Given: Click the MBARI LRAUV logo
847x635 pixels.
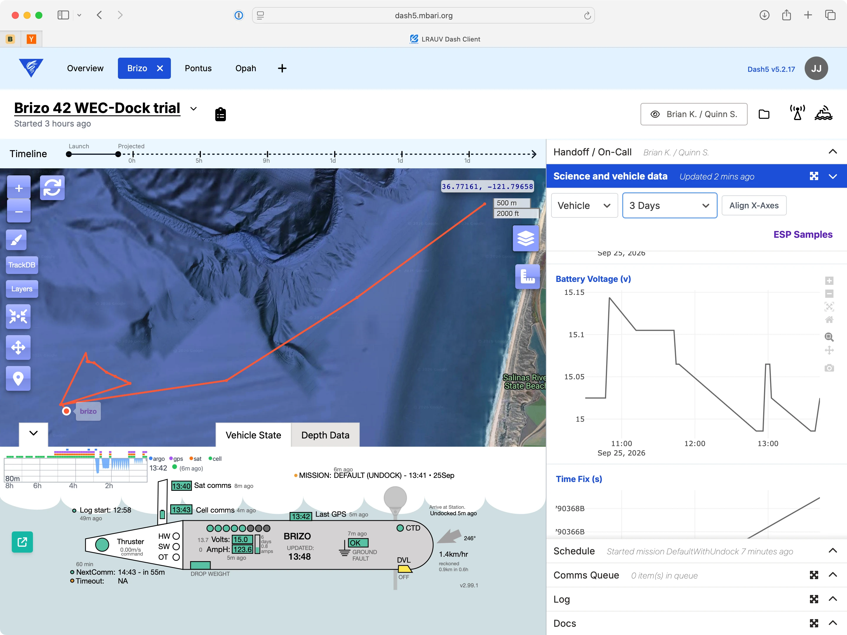Looking at the screenshot, I should point(31,68).
